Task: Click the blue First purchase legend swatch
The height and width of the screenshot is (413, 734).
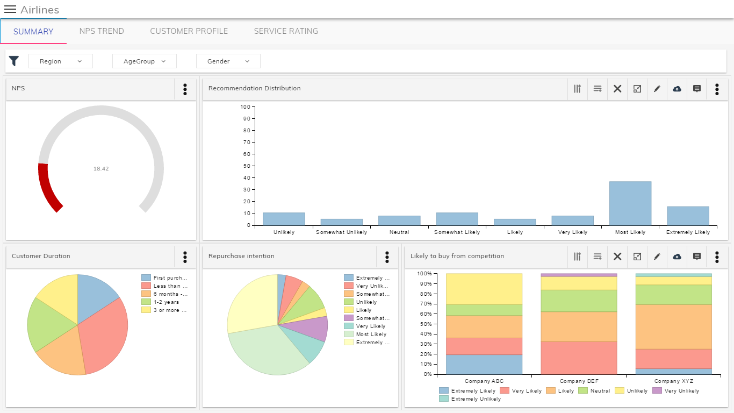Action: point(146,278)
